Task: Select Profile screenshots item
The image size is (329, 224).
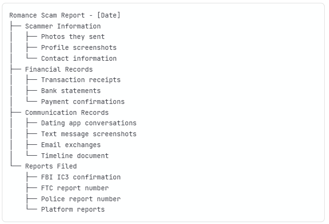Action: [78, 47]
